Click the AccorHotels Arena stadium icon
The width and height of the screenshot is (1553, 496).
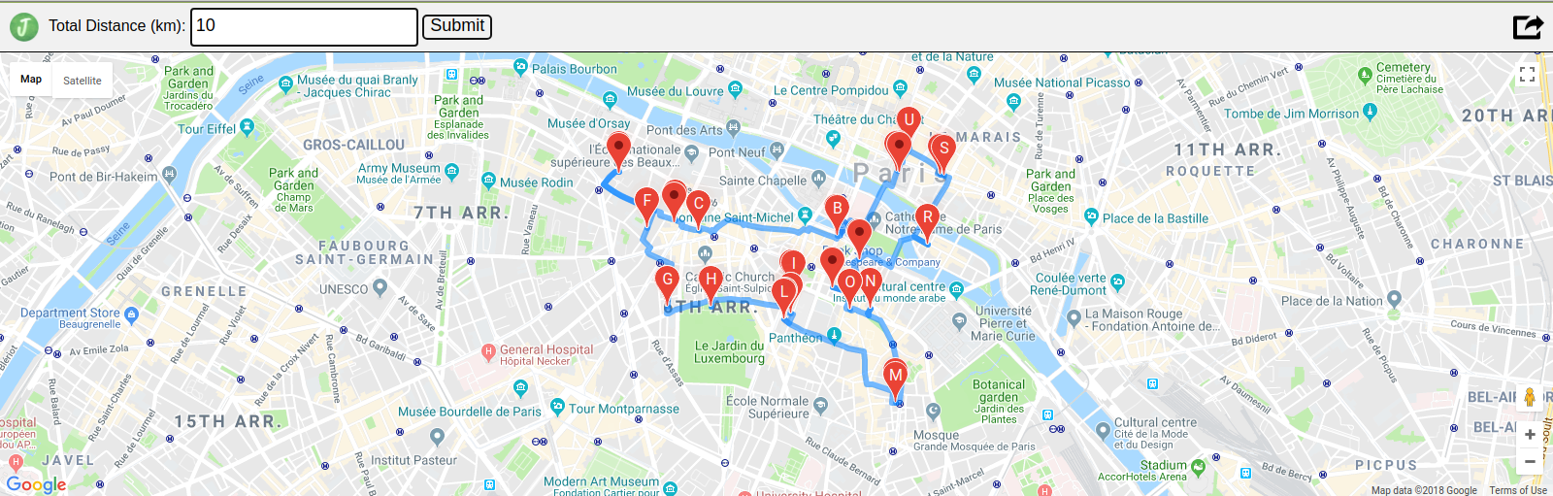click(1198, 467)
